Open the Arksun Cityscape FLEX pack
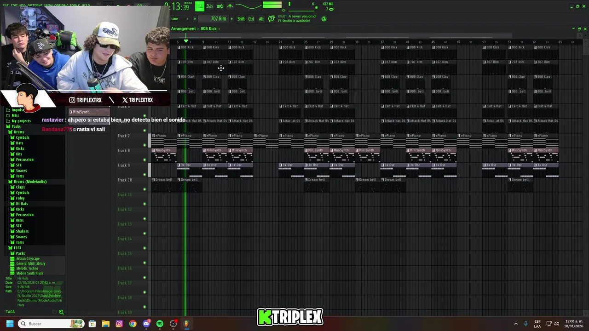Viewport: 589px width, 331px height. point(28,258)
